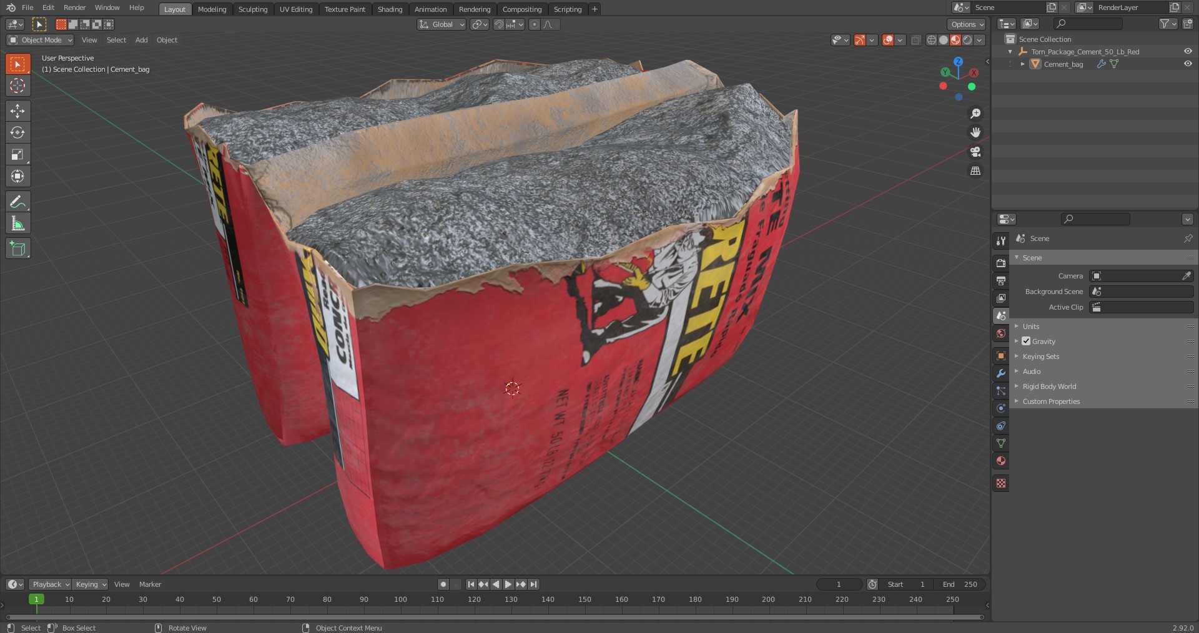This screenshot has width=1199, height=633.
Task: Switch to the Sculpting workspace tab
Action: click(x=253, y=9)
